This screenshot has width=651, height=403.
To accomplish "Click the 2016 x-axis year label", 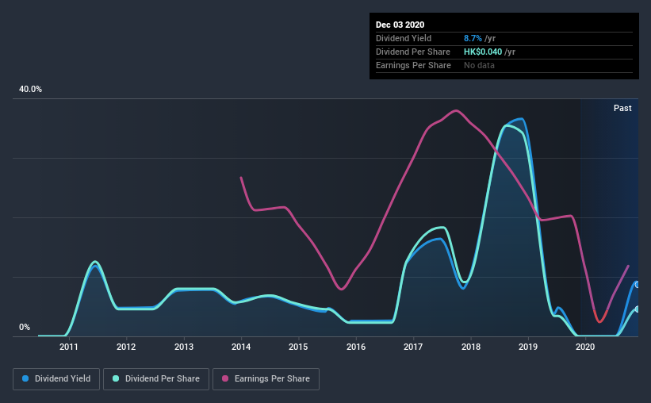I will click(x=356, y=347).
